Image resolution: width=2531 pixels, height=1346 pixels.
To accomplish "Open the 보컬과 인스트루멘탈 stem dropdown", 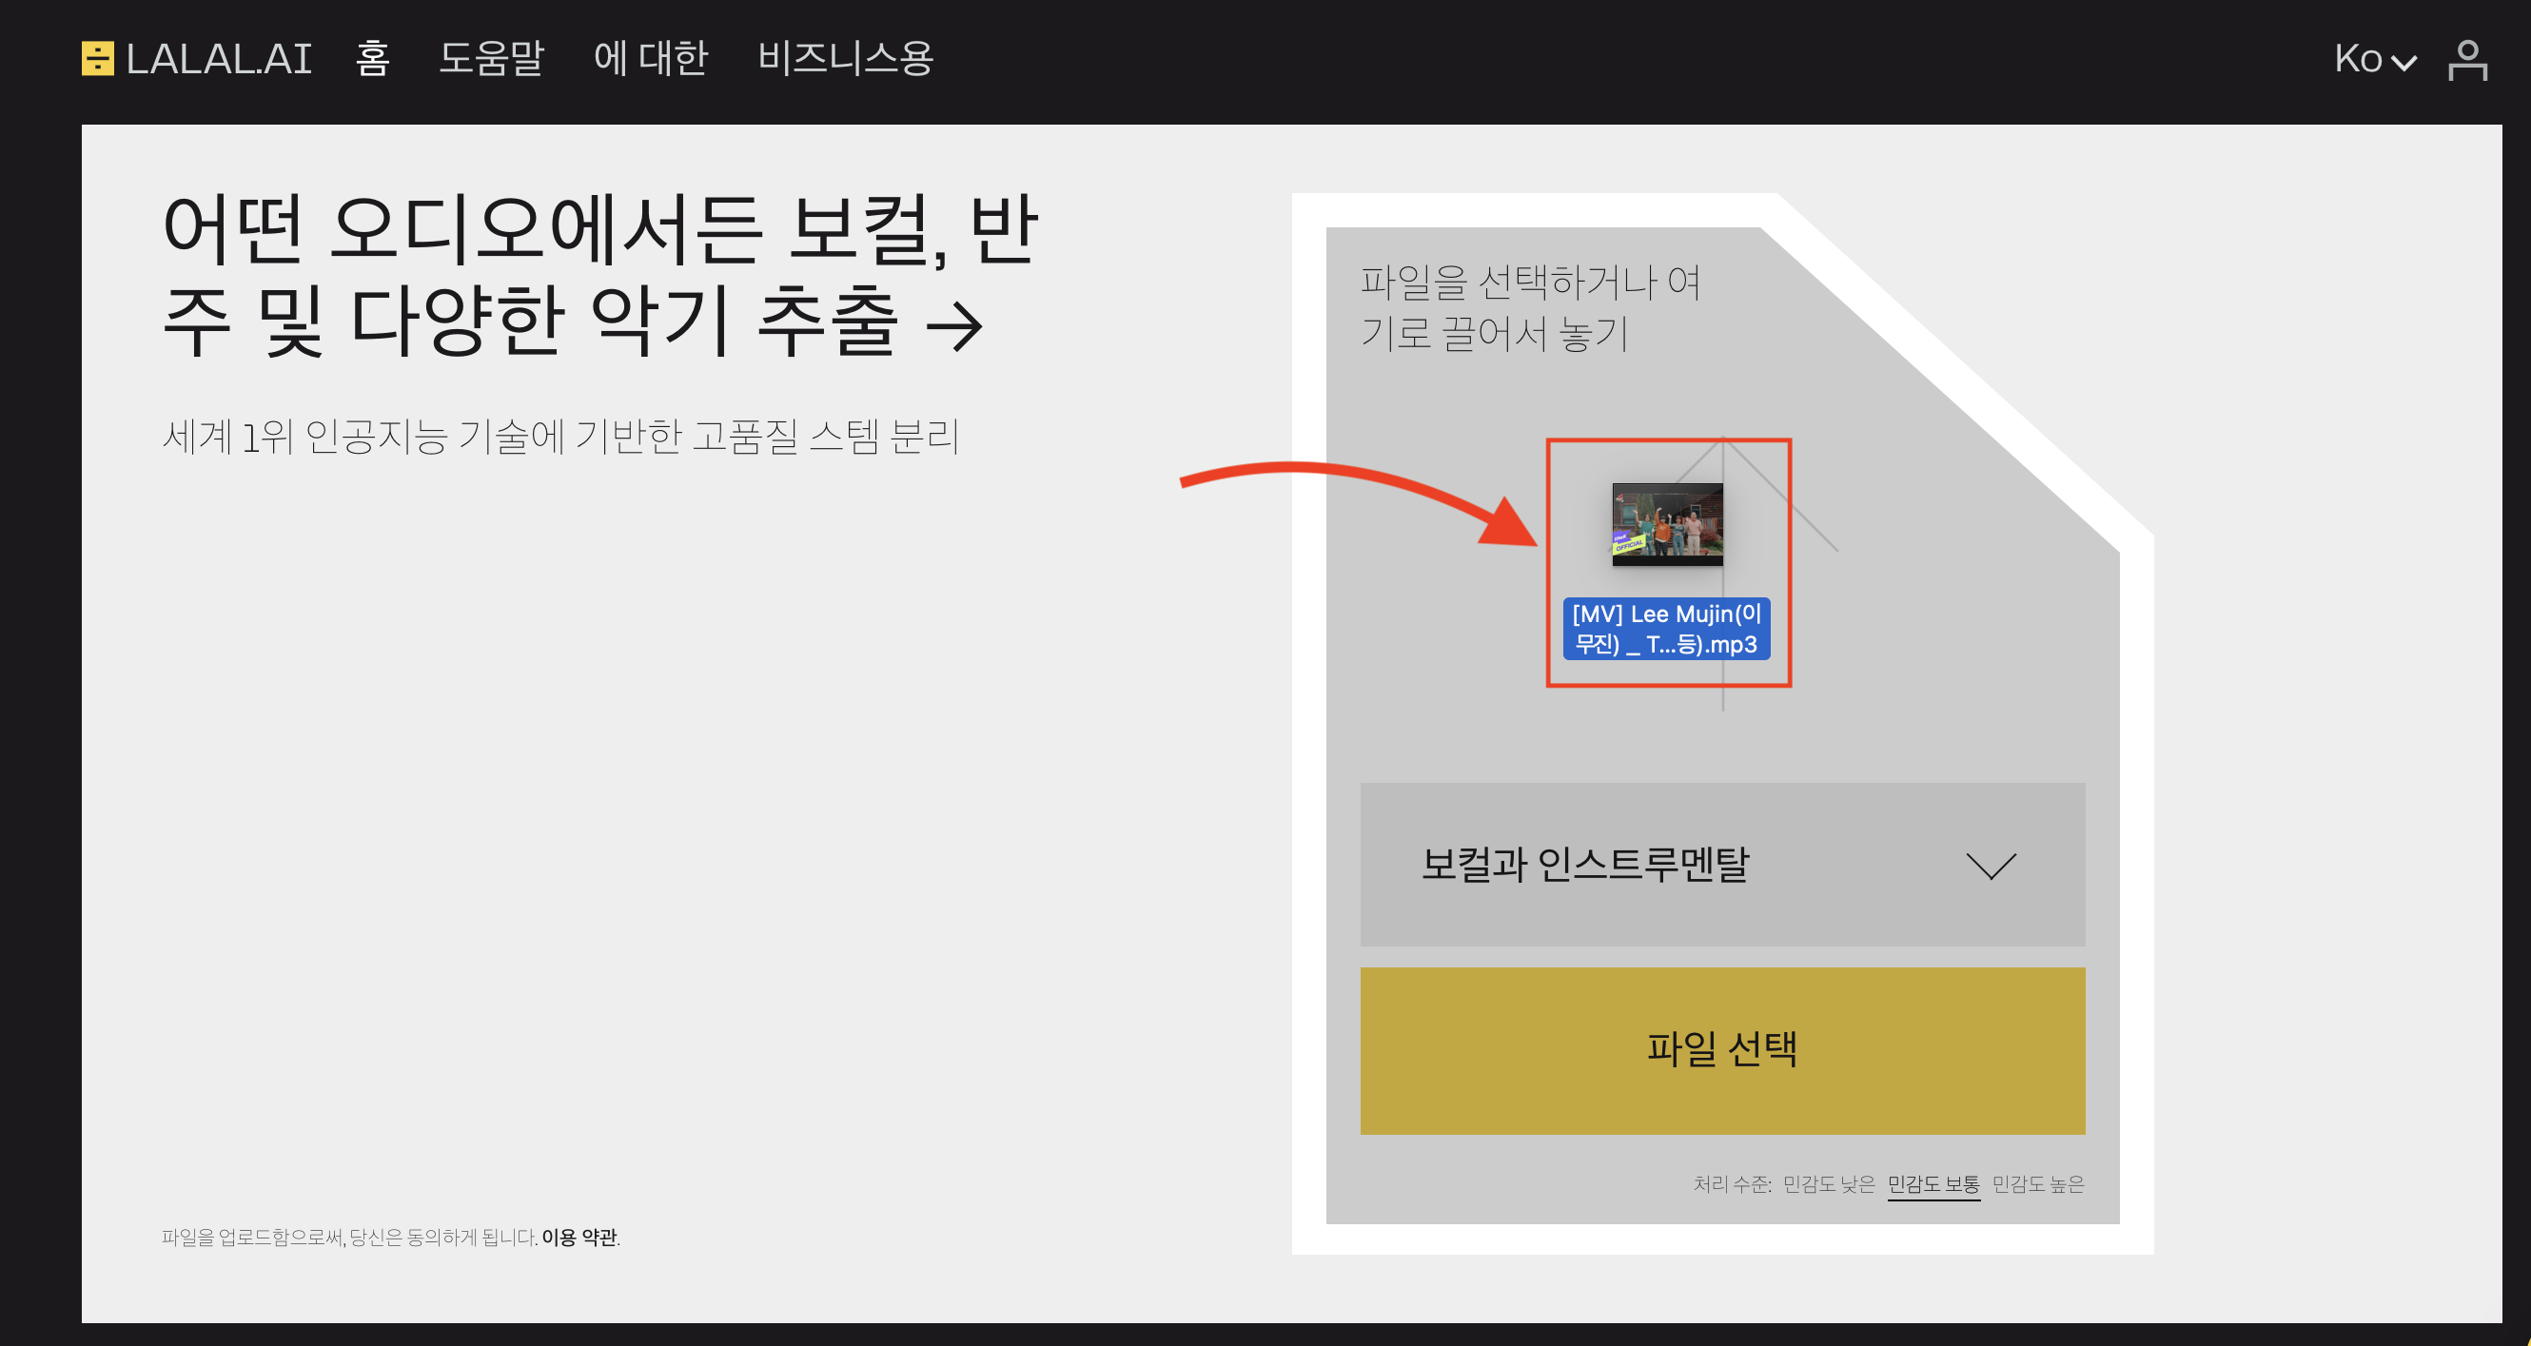I will (1586, 865).
